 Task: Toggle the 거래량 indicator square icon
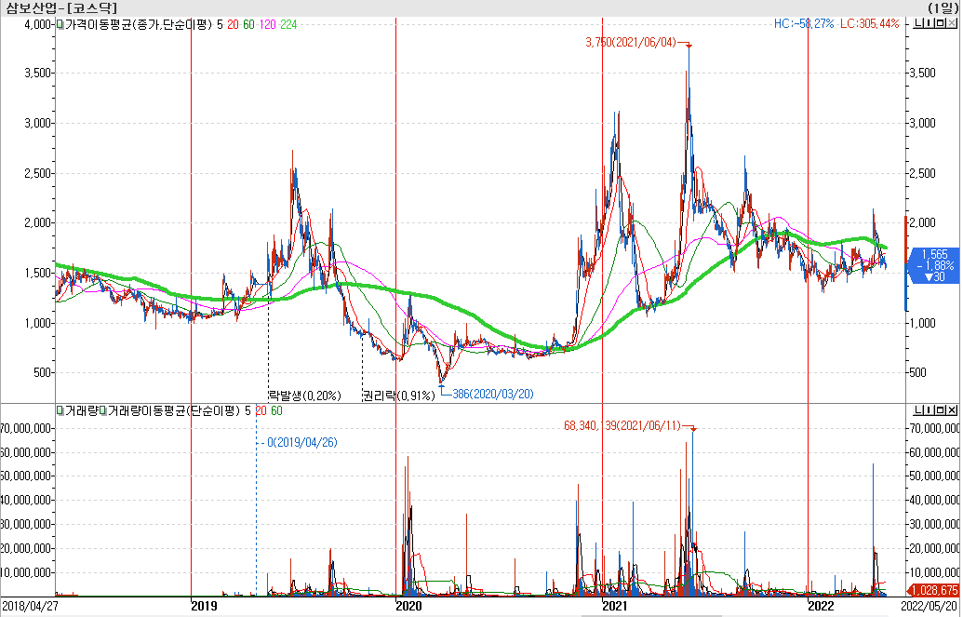pos(60,410)
